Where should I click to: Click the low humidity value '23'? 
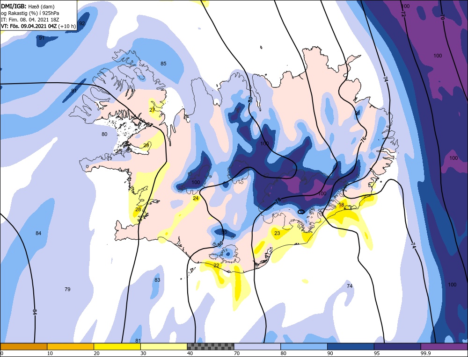point(277,233)
